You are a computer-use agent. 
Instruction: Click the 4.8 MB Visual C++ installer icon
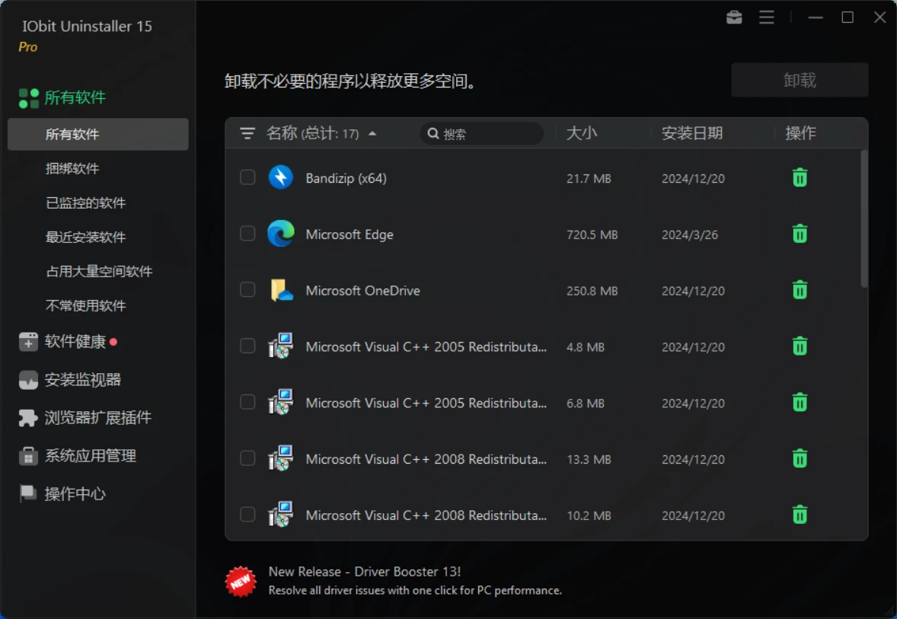[x=281, y=346]
